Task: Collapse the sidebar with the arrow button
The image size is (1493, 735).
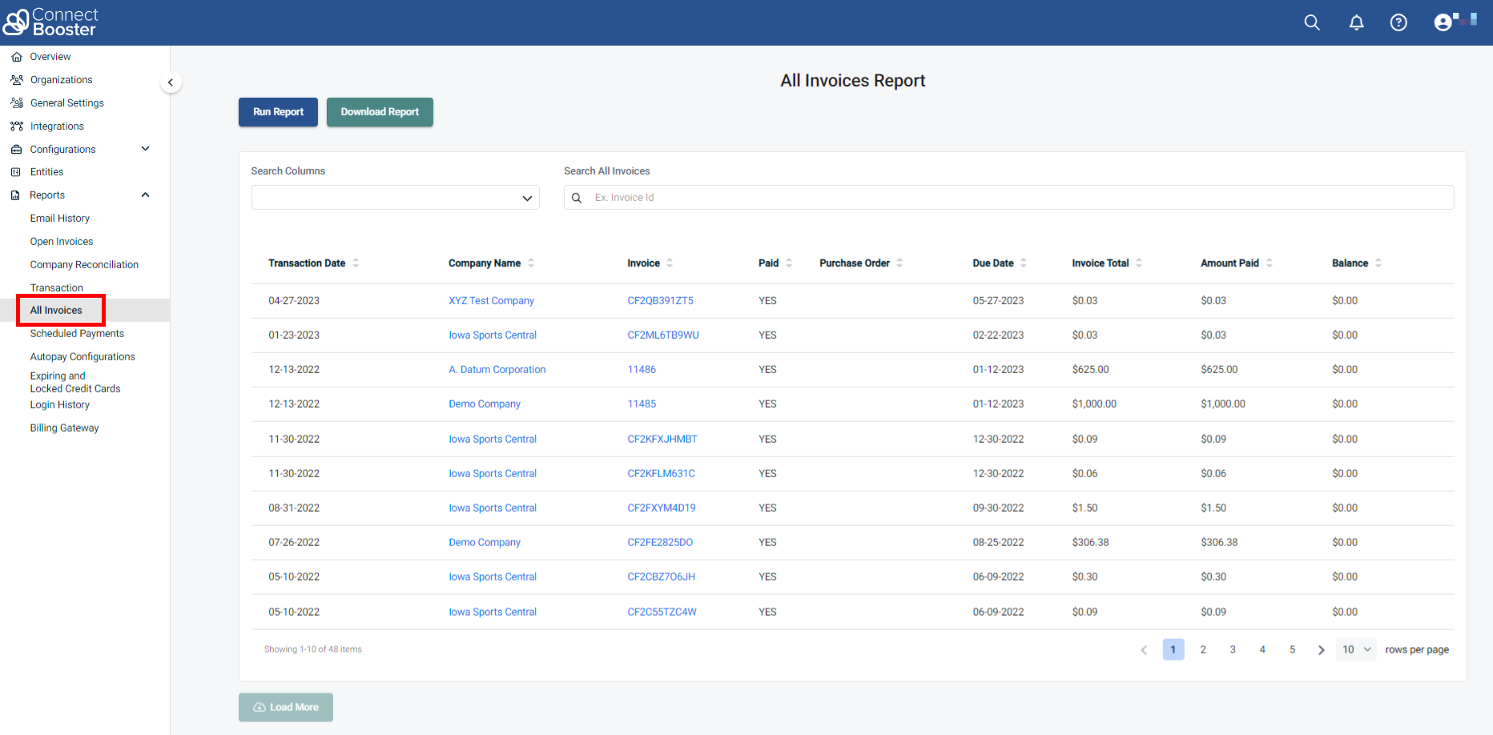Action: point(171,82)
